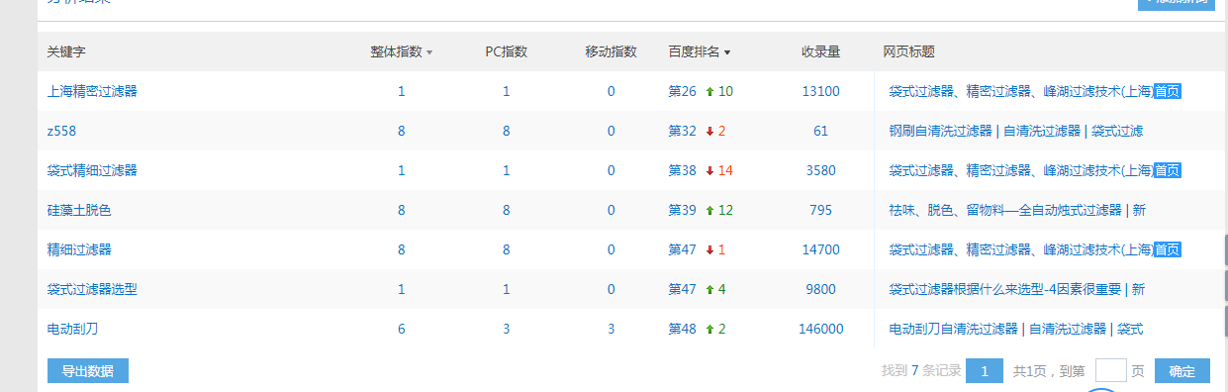Open keyword link 袋式精细过滤器
This screenshot has height=392, width=1228.
tap(92, 170)
